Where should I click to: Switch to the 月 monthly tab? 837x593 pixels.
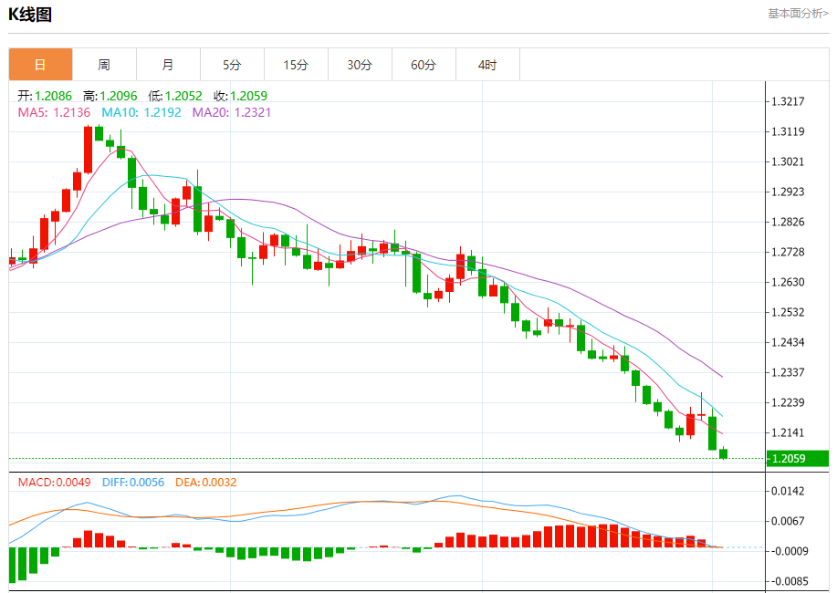tap(168, 65)
